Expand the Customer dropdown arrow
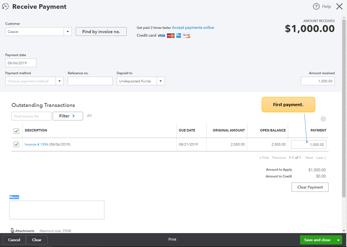Screen dimensions: 347x247 pyautogui.click(x=68, y=32)
